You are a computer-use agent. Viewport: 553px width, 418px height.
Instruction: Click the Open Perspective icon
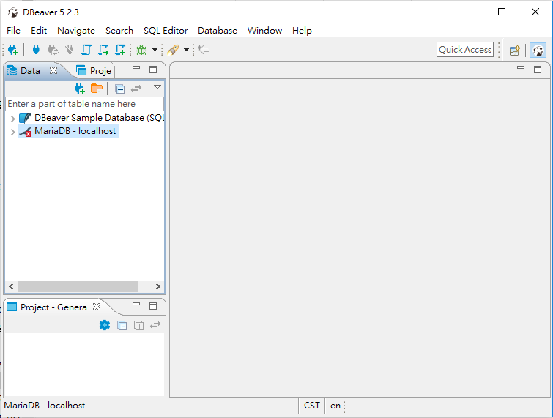point(515,51)
